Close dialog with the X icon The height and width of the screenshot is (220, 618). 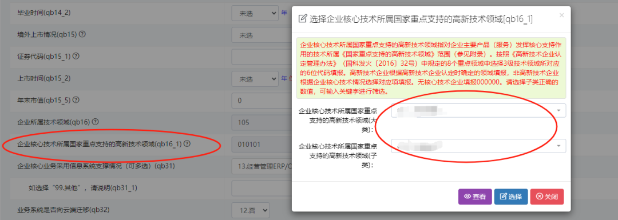(562, 15)
